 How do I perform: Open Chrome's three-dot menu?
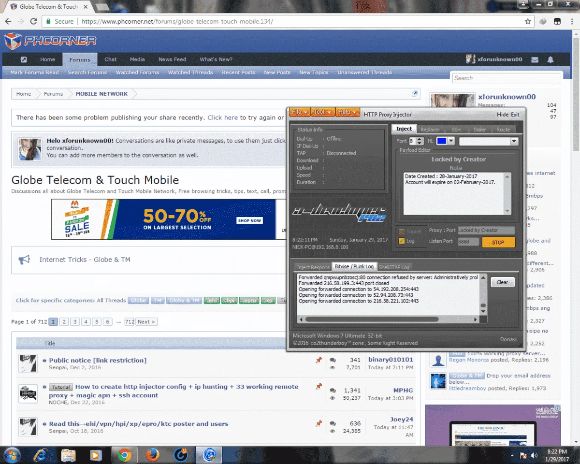pos(571,21)
